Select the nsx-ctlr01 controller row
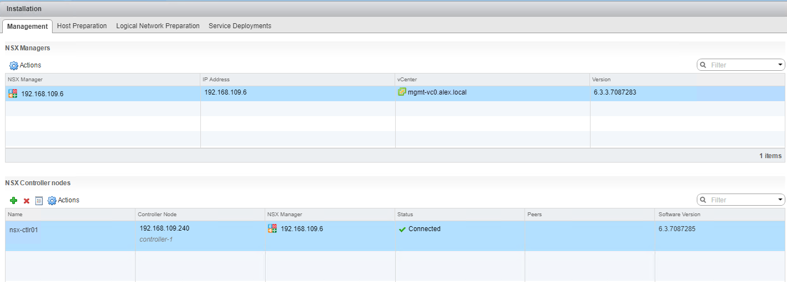 point(22,229)
